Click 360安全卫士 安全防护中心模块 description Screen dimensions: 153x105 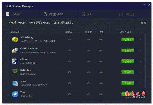(x=38, y=41)
